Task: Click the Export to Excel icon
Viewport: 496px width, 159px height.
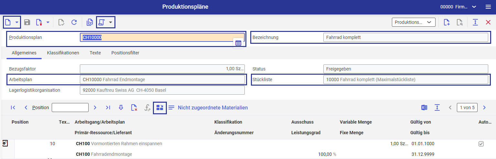Action: click(x=424, y=108)
